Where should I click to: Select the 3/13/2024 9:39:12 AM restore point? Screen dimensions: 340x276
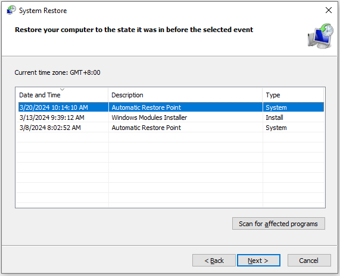pyautogui.click(x=170, y=118)
